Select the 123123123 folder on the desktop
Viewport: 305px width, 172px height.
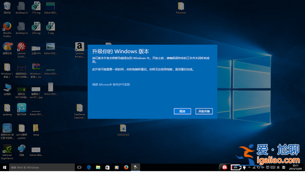tap(123, 130)
